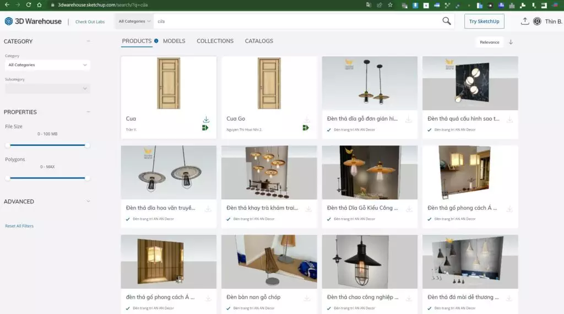This screenshot has height=314, width=564.
Task: Click Reset All Filters link
Action: tap(19, 226)
